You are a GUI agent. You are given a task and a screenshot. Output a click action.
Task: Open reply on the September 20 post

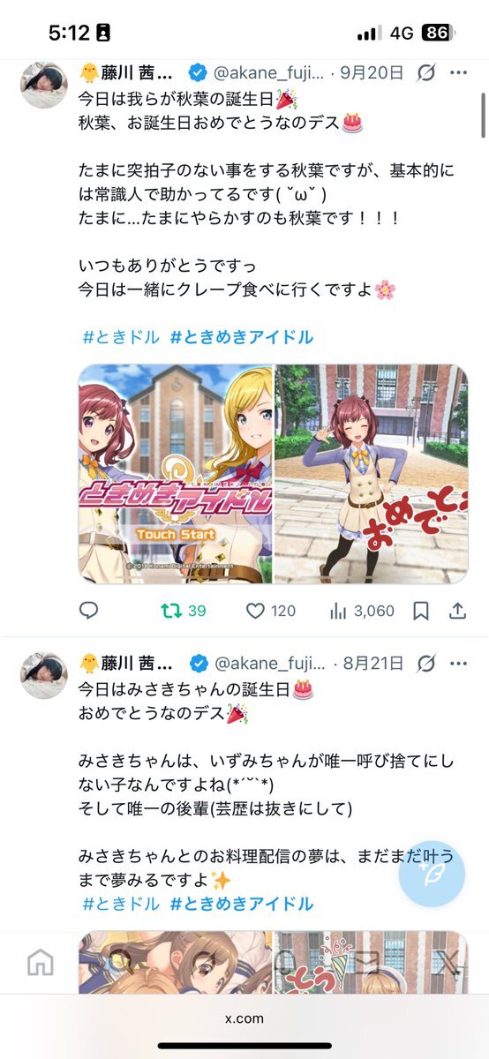tap(88, 611)
